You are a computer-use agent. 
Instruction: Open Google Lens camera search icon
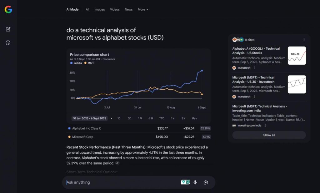pos(206,182)
